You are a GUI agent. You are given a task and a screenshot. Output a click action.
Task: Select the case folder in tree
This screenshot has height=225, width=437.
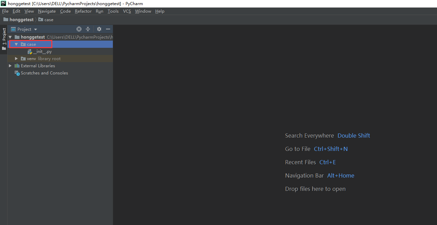tap(60, 44)
